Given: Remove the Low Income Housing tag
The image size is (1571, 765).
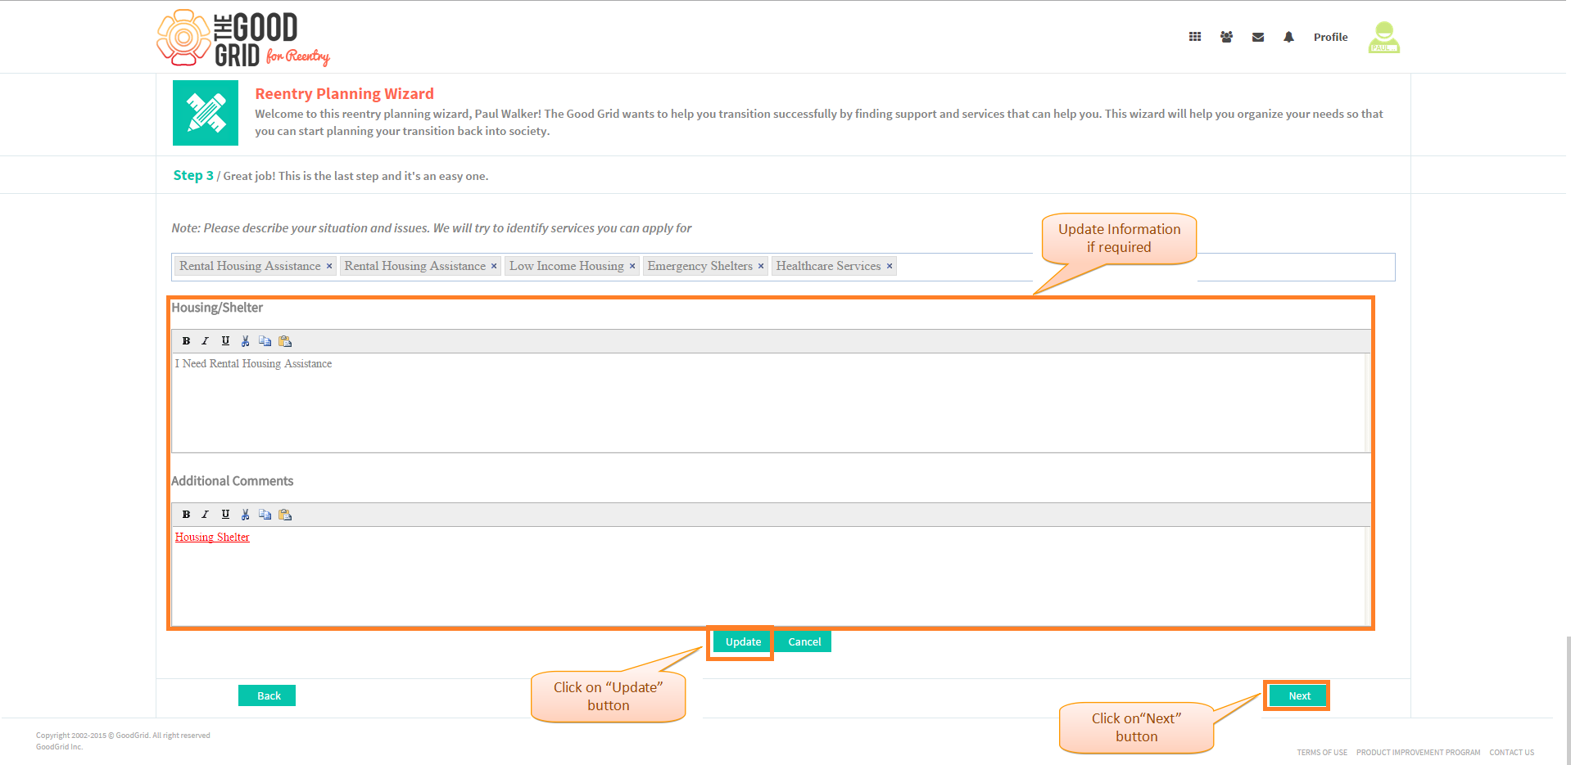Looking at the screenshot, I should pos(632,266).
